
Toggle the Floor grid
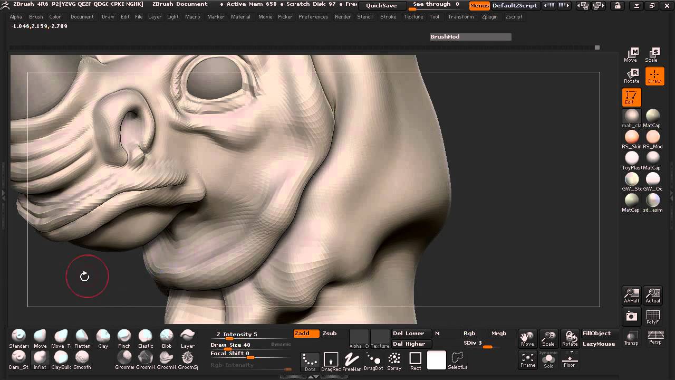point(570,360)
